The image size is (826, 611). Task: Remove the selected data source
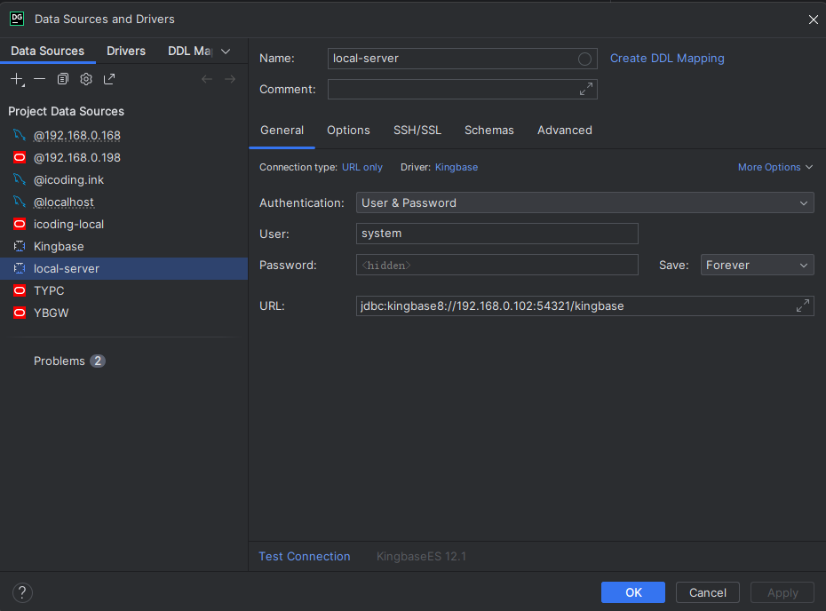coord(39,78)
